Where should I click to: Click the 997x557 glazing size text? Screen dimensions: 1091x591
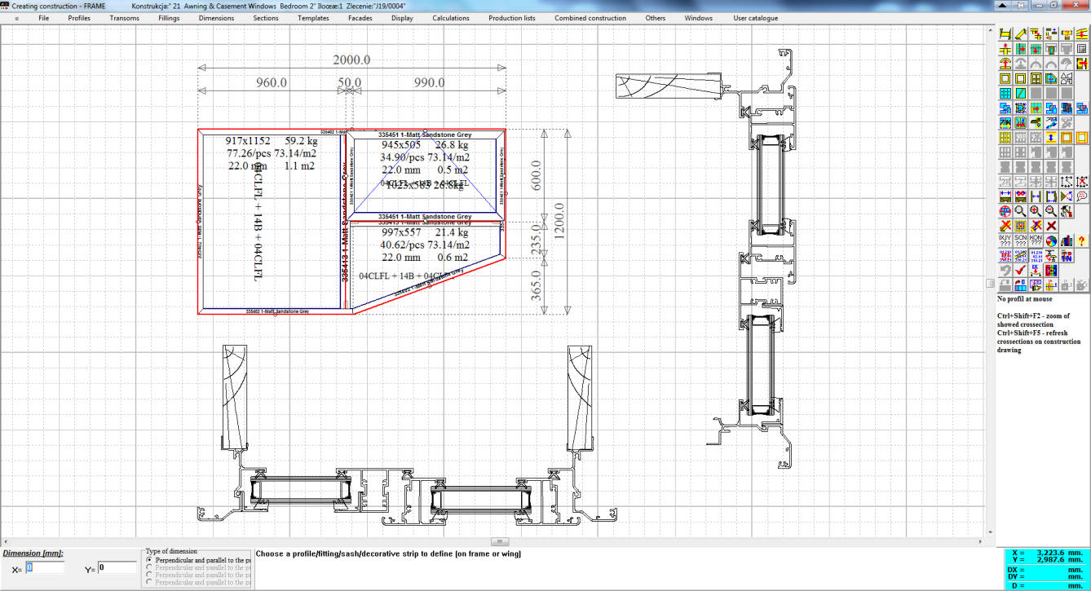tap(401, 232)
